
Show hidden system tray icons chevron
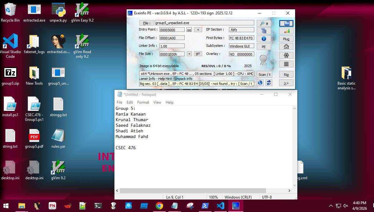coord(331,206)
